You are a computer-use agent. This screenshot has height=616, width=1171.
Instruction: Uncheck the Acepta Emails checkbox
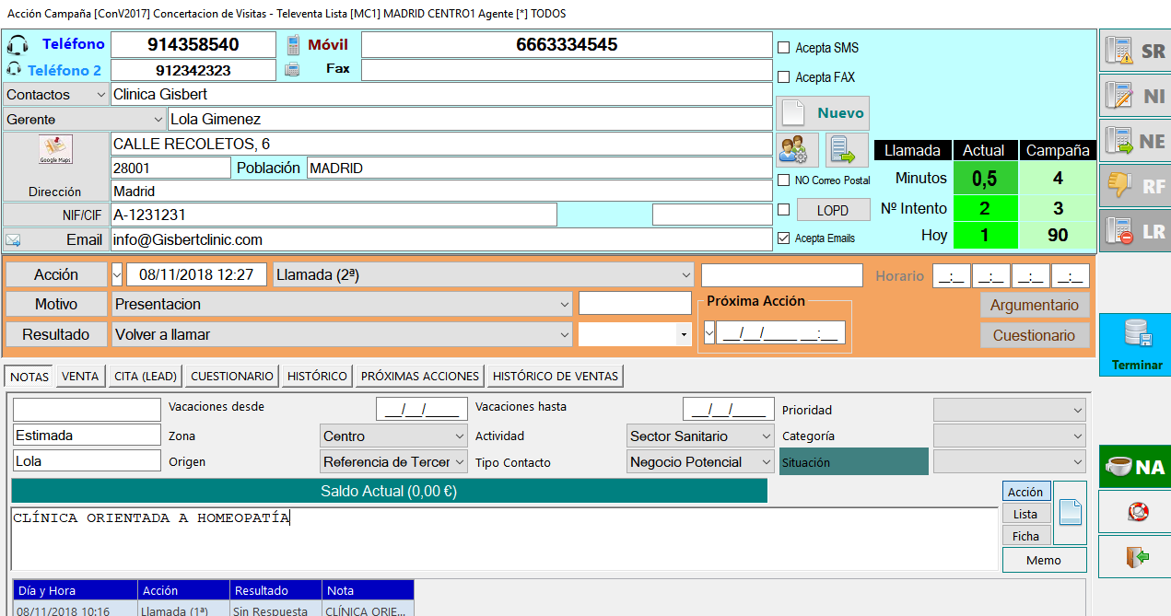(784, 238)
